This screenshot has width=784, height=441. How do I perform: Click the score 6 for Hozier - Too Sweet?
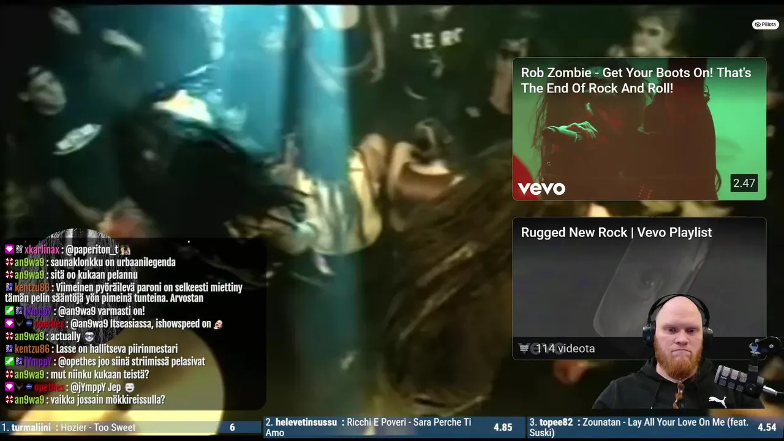pos(232,428)
